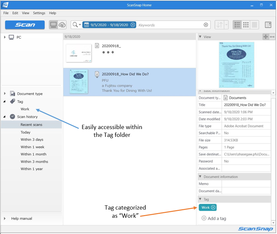Screen dimensions: 277x234
Task: Select the Work tag in sidebar
Action: pyautogui.click(x=25, y=109)
